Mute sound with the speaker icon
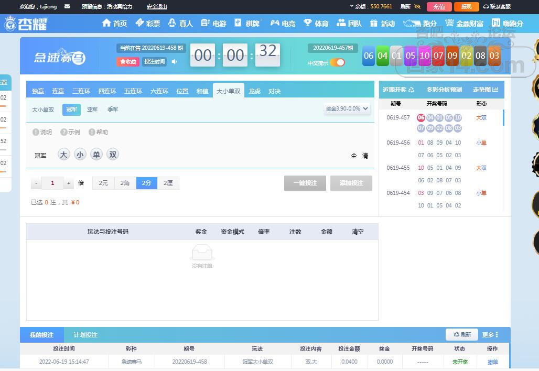This screenshot has height=371, width=539. pos(175,61)
